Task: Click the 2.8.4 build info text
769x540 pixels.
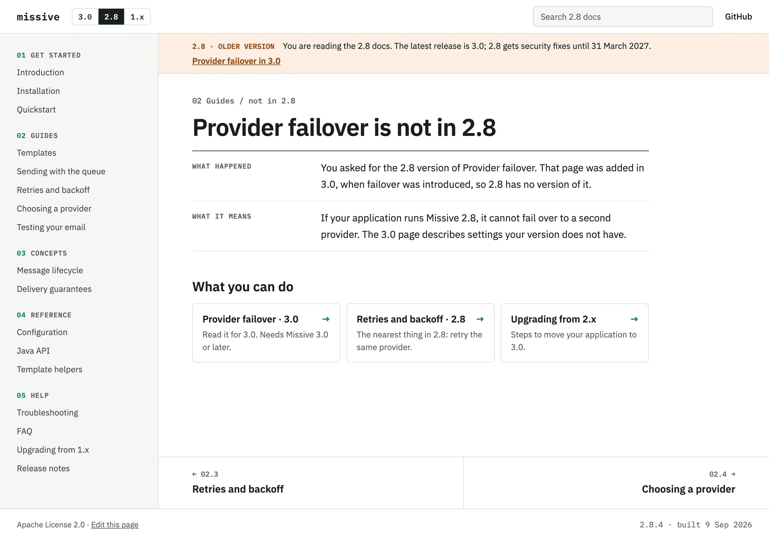Action: click(696, 525)
